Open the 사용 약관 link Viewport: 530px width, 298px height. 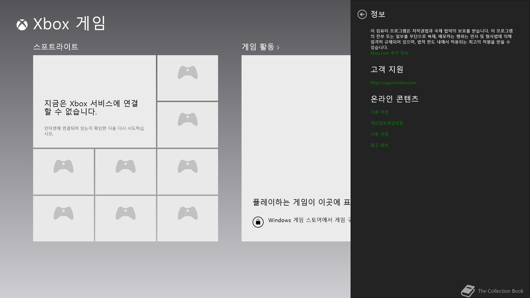(379, 112)
